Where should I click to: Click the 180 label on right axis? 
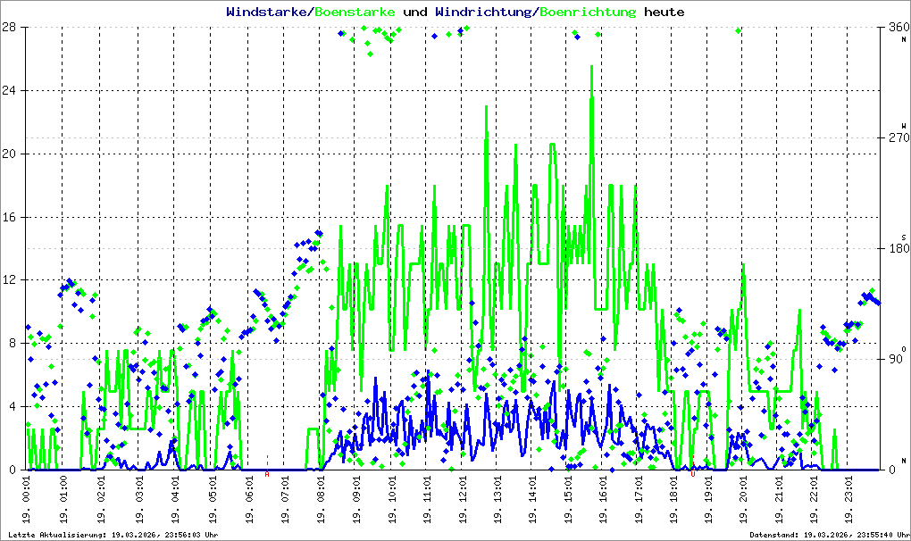point(894,248)
